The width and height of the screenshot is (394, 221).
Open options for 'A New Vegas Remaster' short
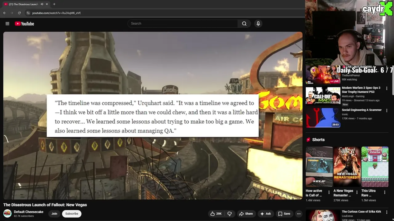[357, 192]
